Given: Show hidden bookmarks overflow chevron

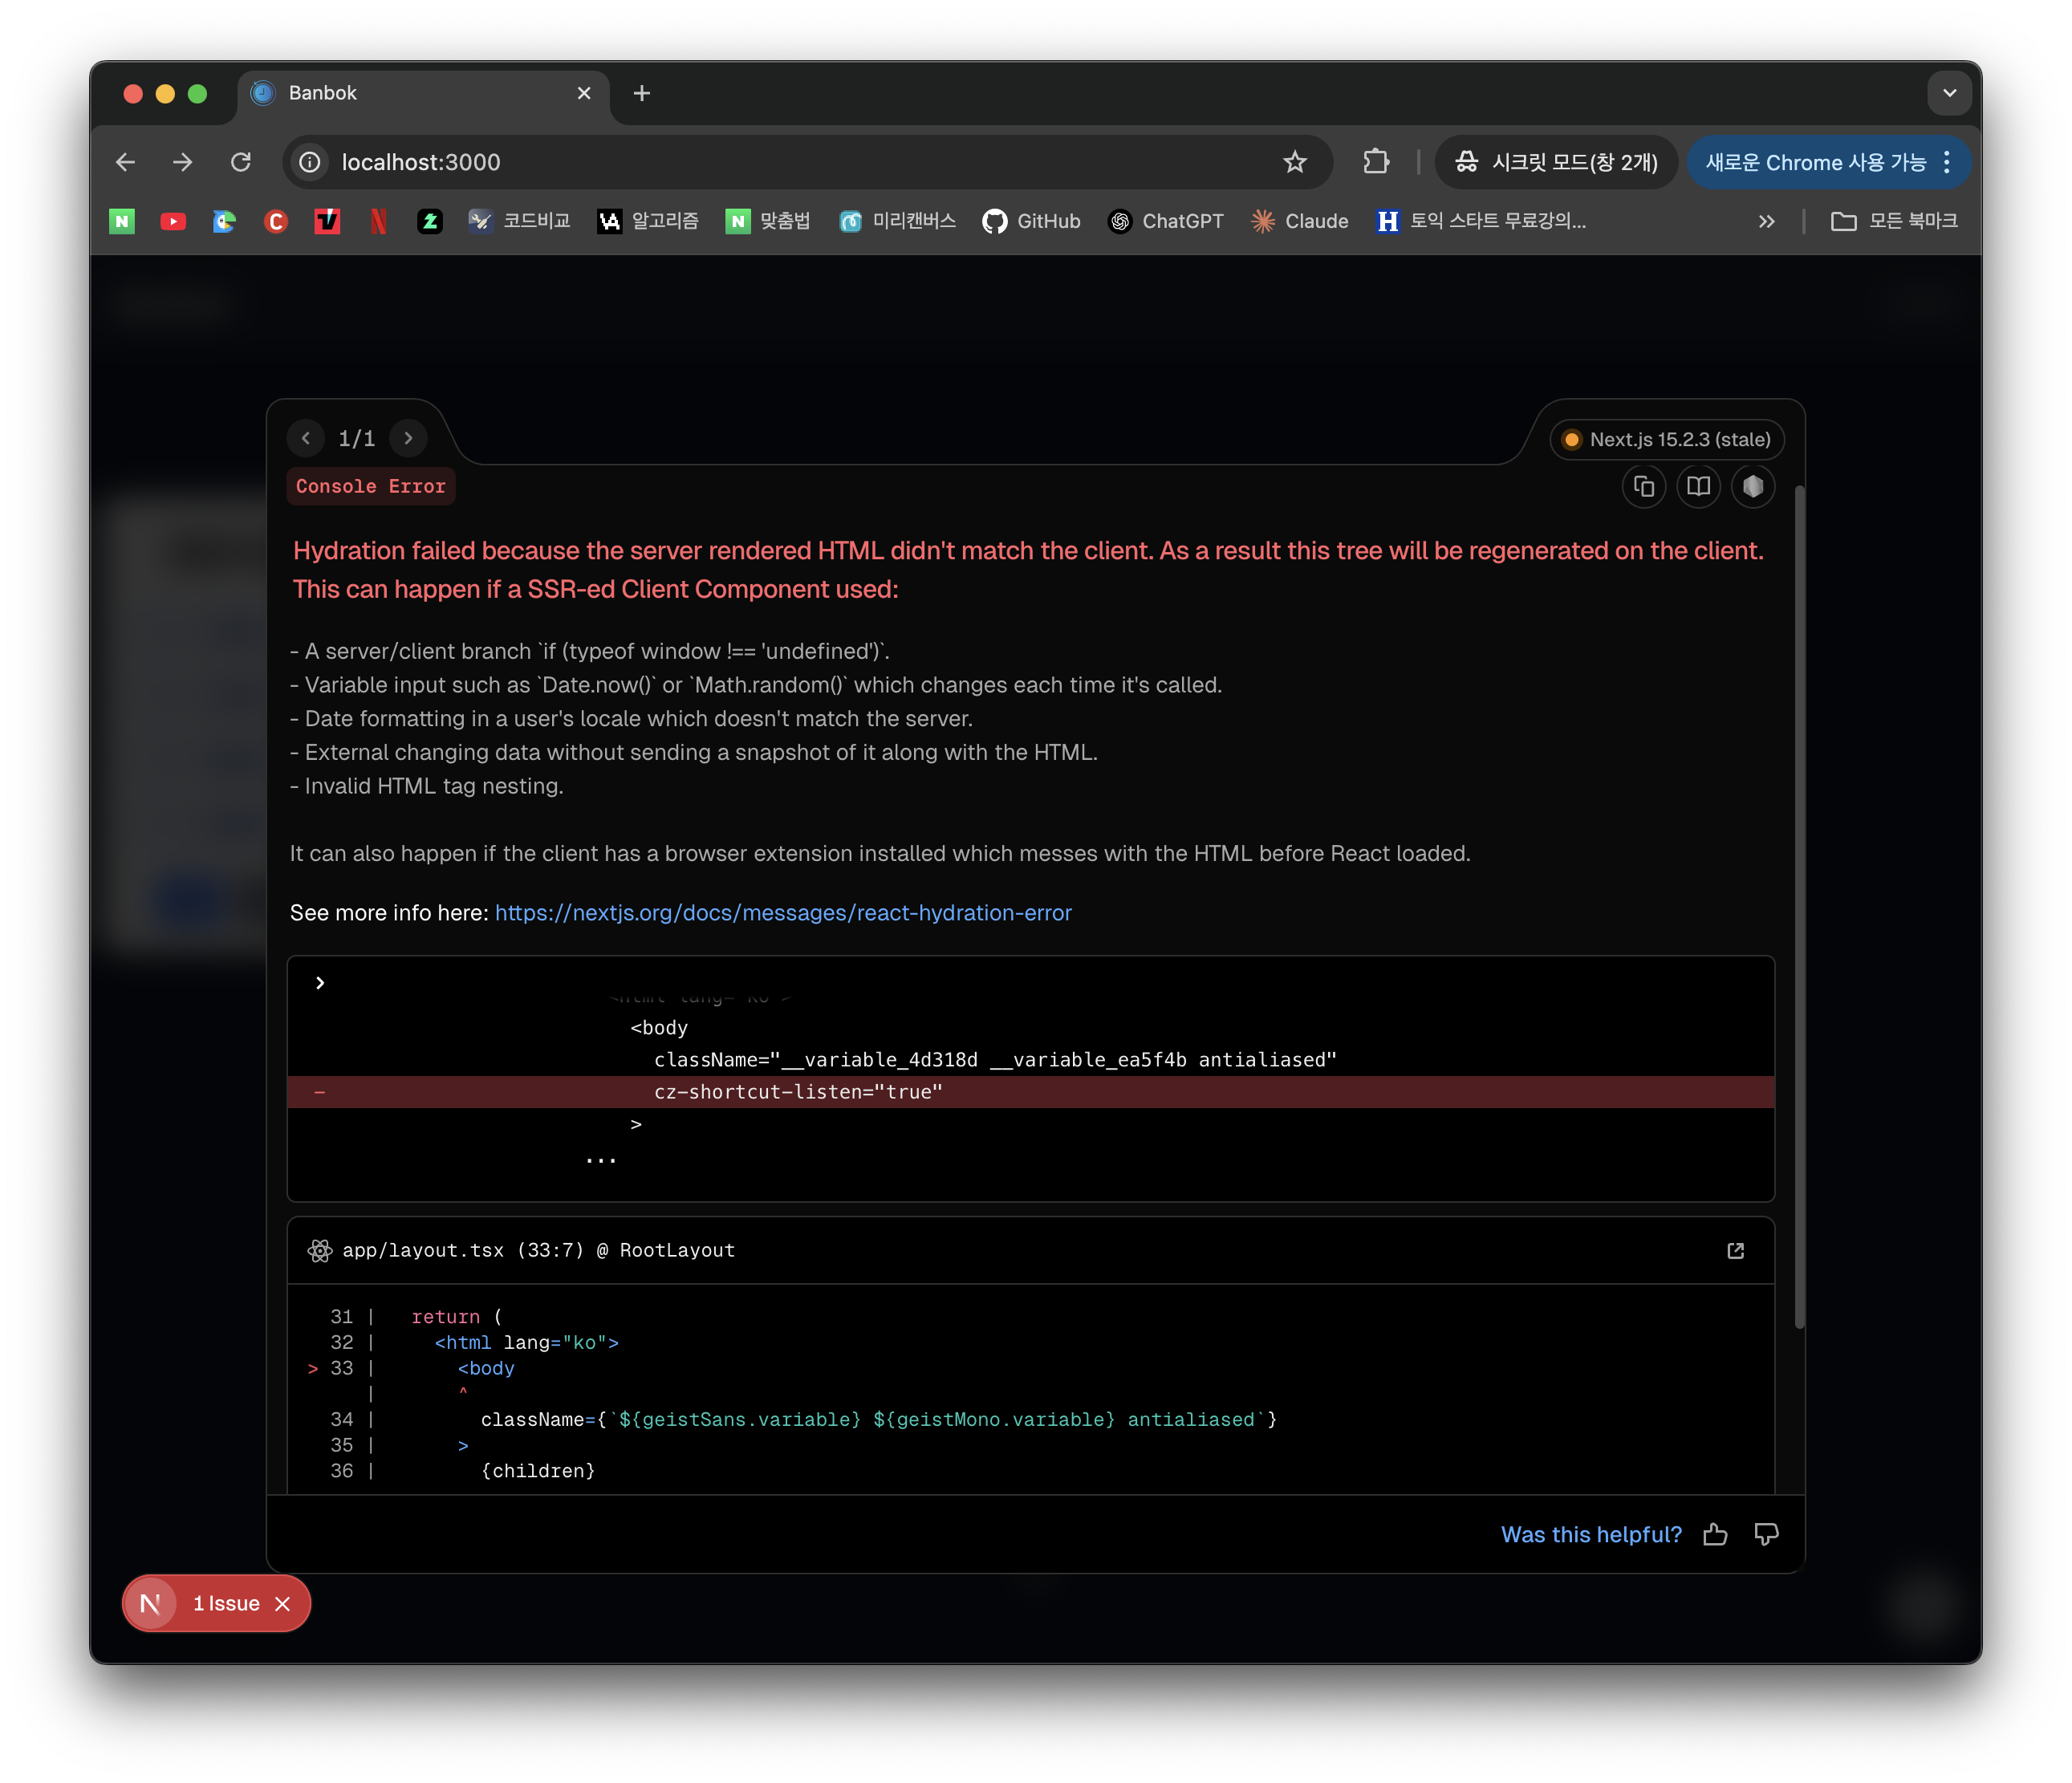Looking at the screenshot, I should click(x=1766, y=221).
